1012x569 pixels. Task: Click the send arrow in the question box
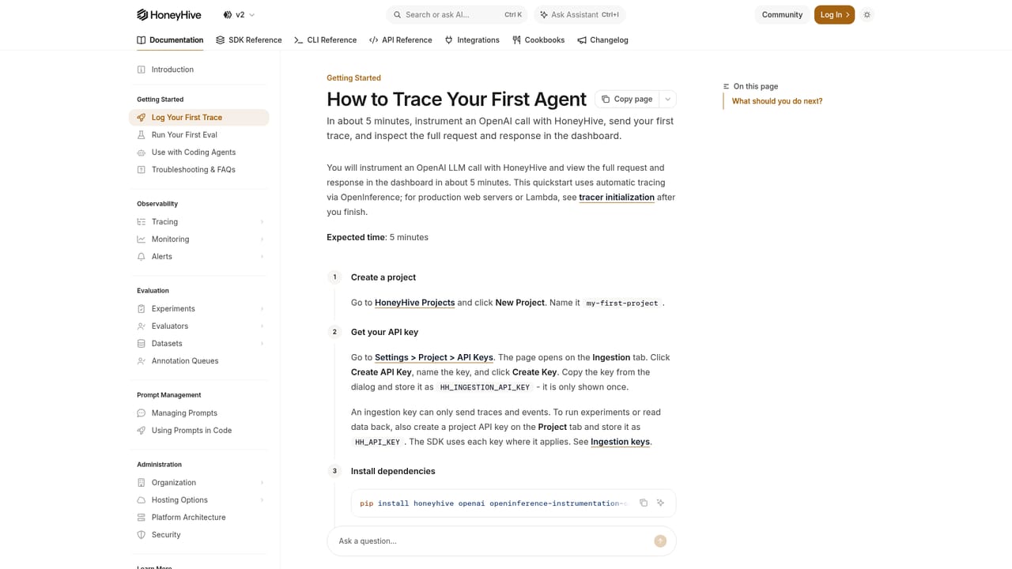(660, 541)
